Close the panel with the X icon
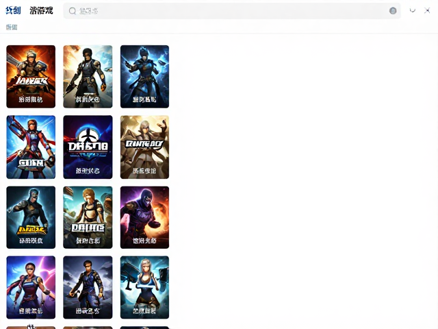The height and width of the screenshot is (329, 438). tap(427, 11)
